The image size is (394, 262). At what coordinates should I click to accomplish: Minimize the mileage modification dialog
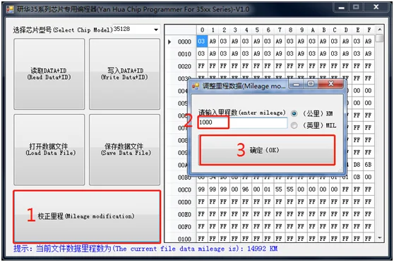pyautogui.click(x=297, y=85)
